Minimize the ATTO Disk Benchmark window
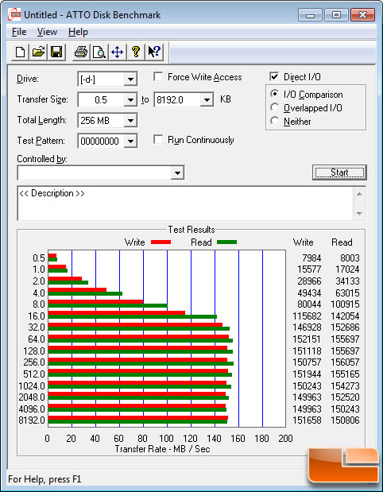 pos(310,15)
